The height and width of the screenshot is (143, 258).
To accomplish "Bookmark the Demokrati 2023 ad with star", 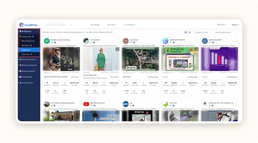I will (236, 49).
